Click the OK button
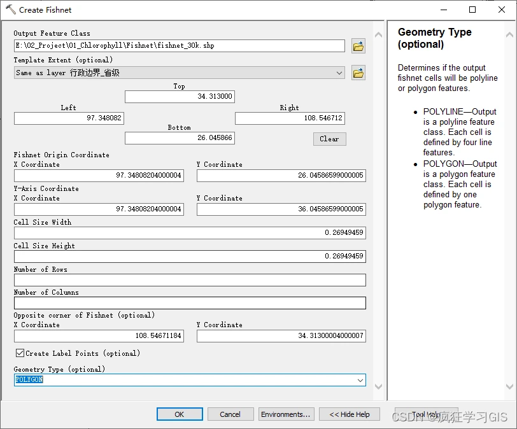 (180, 414)
